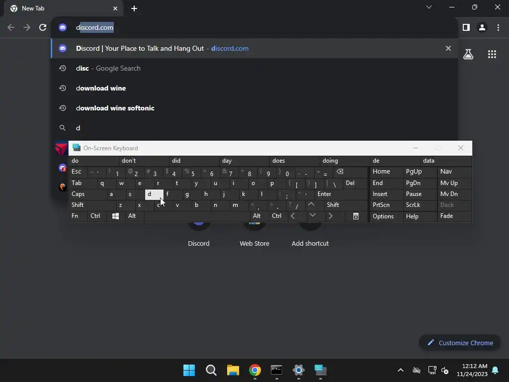
Task: Tap the Tab key on keyboard
Action: 83,183
